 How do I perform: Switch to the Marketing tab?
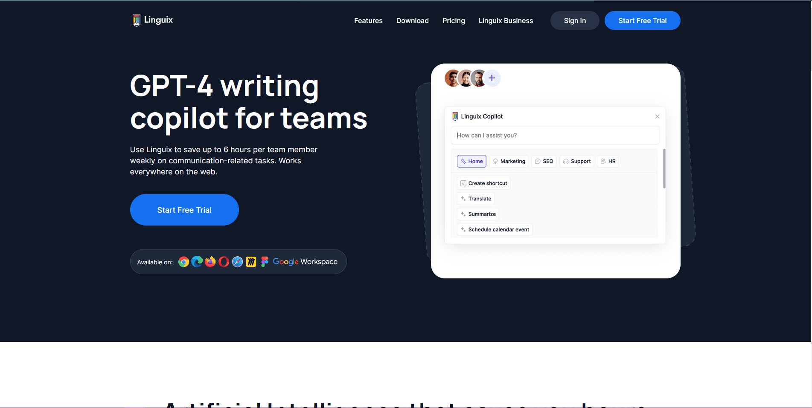pyautogui.click(x=509, y=161)
